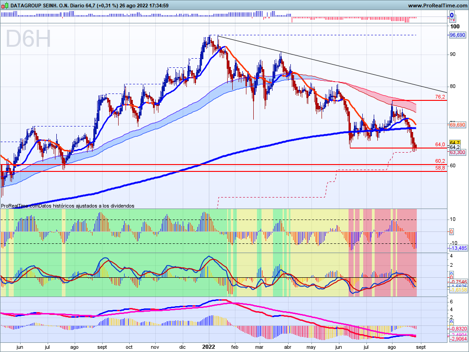The height and width of the screenshot is (352, 469).
Task: Click the mar month marker on time axis
Action: (x=259, y=347)
